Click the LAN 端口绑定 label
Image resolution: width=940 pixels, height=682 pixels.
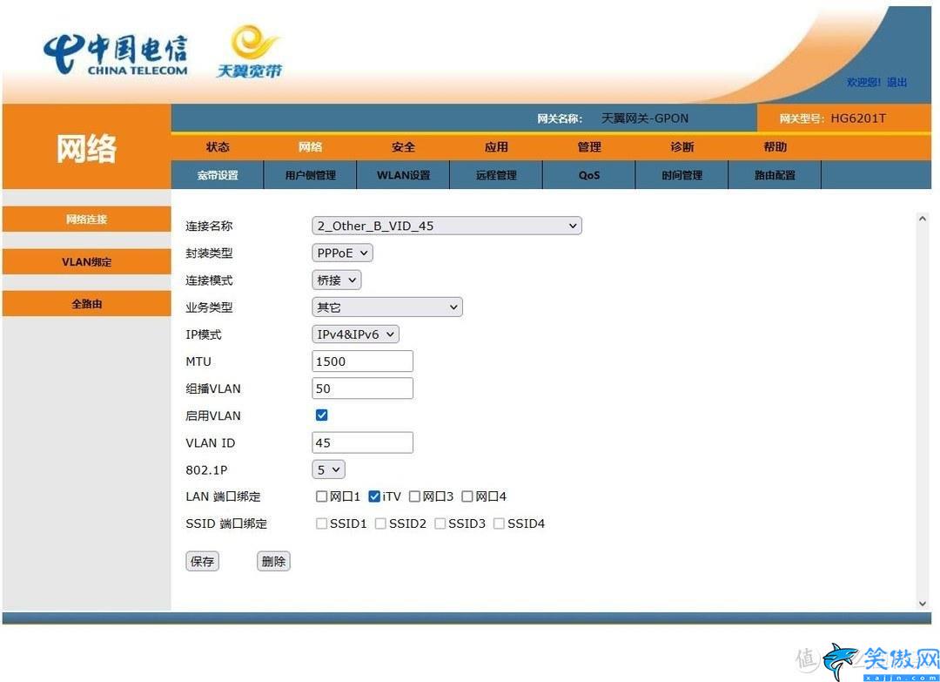tap(223, 496)
